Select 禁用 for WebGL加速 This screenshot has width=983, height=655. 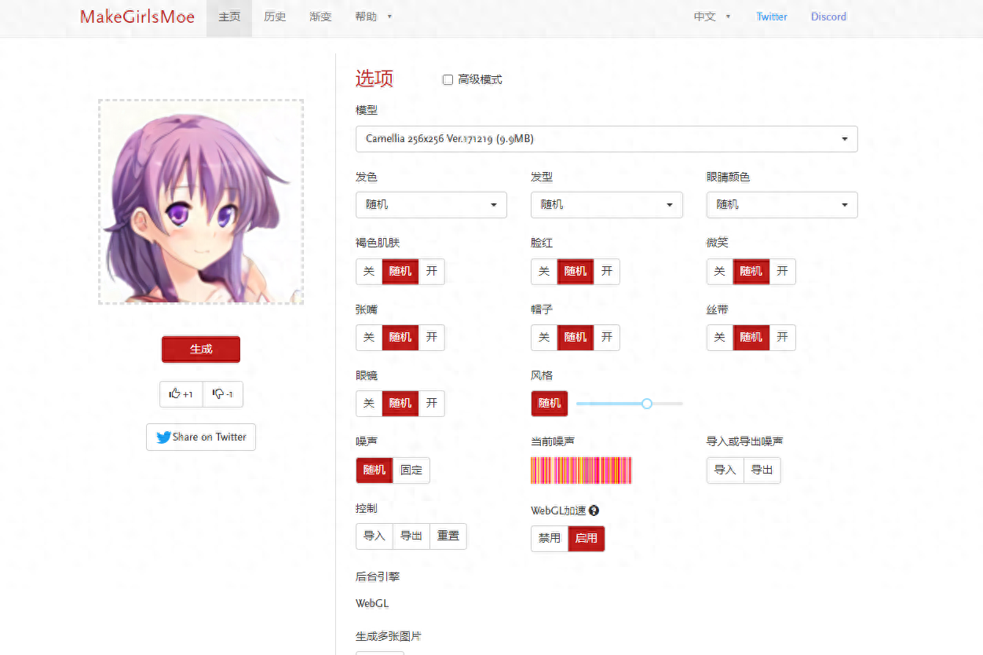[550, 539]
